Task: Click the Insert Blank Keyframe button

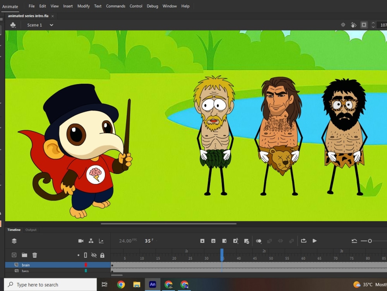Action: click(213, 241)
